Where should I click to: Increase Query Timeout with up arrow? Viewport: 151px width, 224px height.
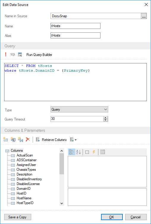(106, 118)
